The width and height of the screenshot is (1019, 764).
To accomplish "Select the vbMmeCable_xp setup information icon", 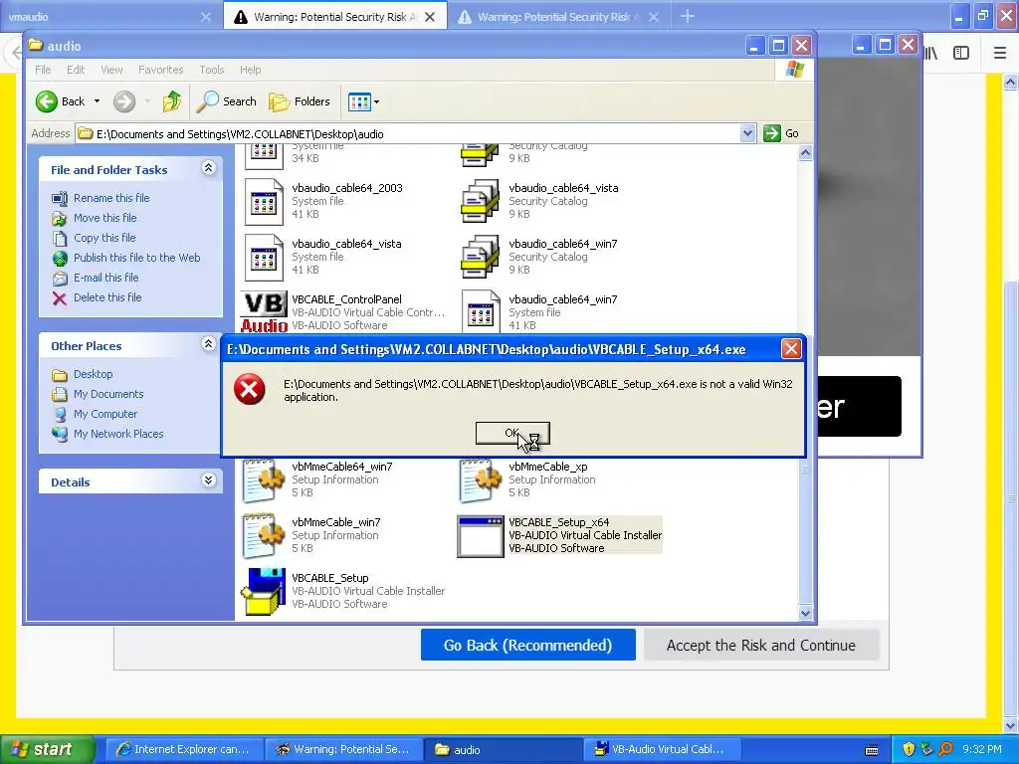I will coord(481,480).
